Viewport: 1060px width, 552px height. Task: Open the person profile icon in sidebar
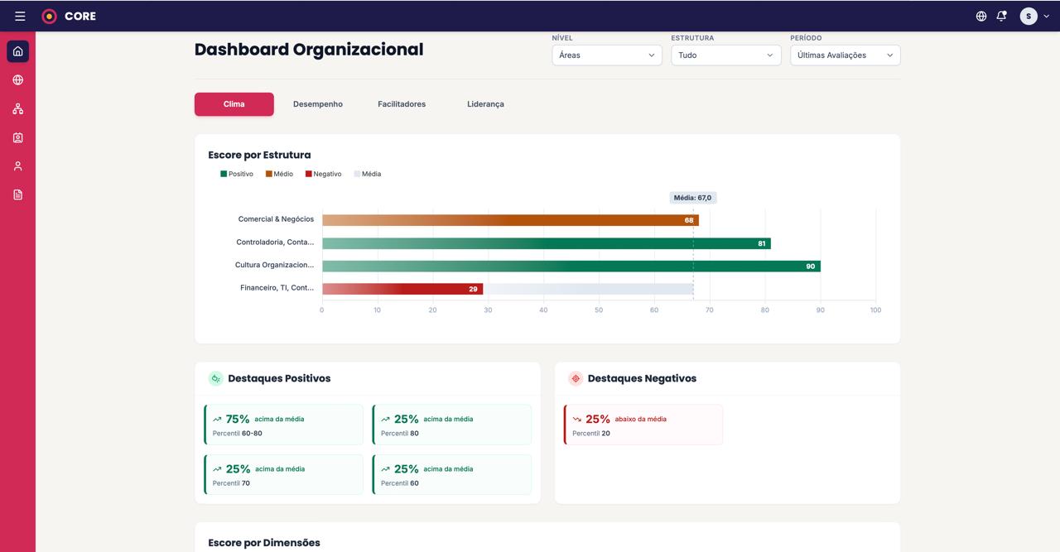tap(18, 166)
